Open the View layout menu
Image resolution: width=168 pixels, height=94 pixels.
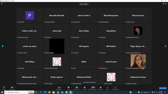165,4
